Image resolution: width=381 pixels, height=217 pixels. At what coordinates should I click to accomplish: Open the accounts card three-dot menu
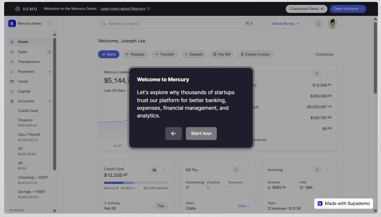(327, 73)
